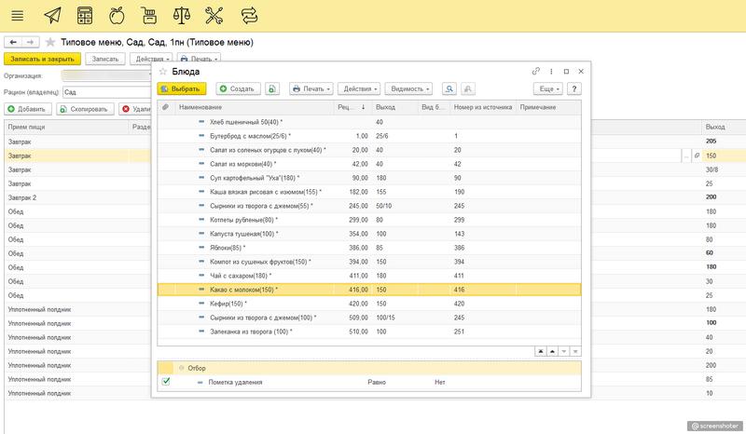Click the copy-create icon next to Создать
This screenshot has width=746, height=434.
[x=271, y=88]
